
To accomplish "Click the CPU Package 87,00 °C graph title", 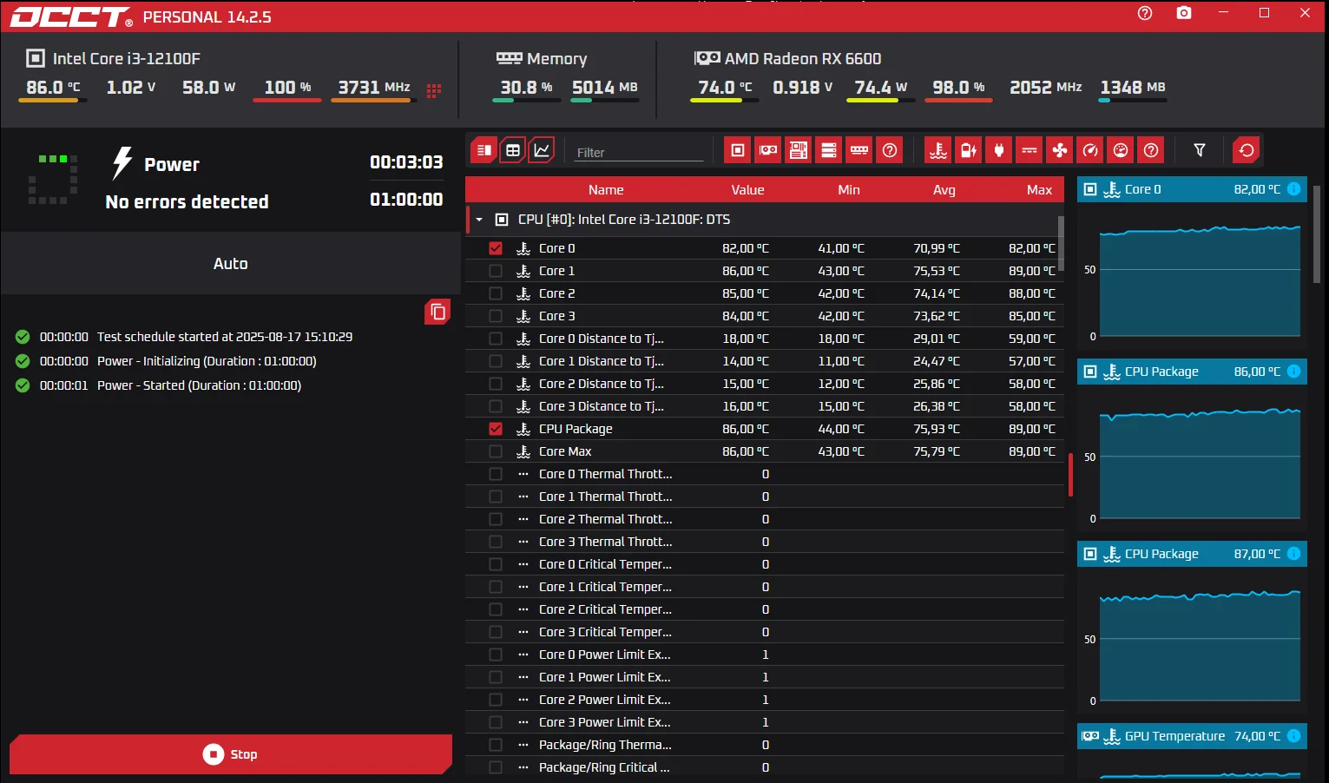I will click(x=1161, y=554).
